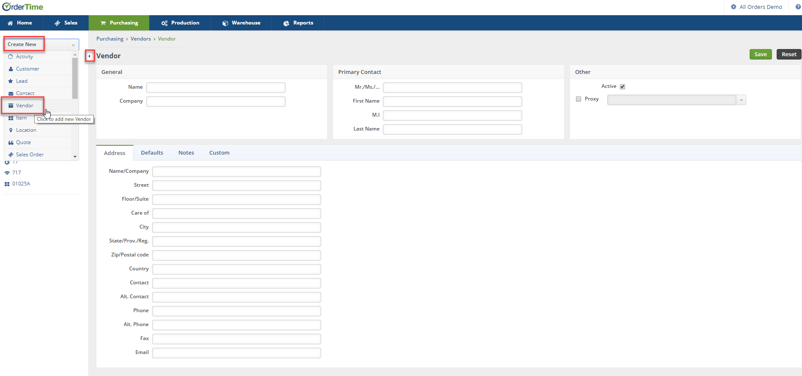This screenshot has height=376, width=802.
Task: Click the Alt. Contact input field
Action: (x=237, y=297)
